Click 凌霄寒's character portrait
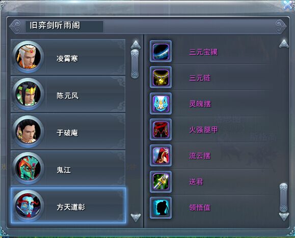Image resolution: width=295 pixels, height=238 pixels. coord(28,57)
